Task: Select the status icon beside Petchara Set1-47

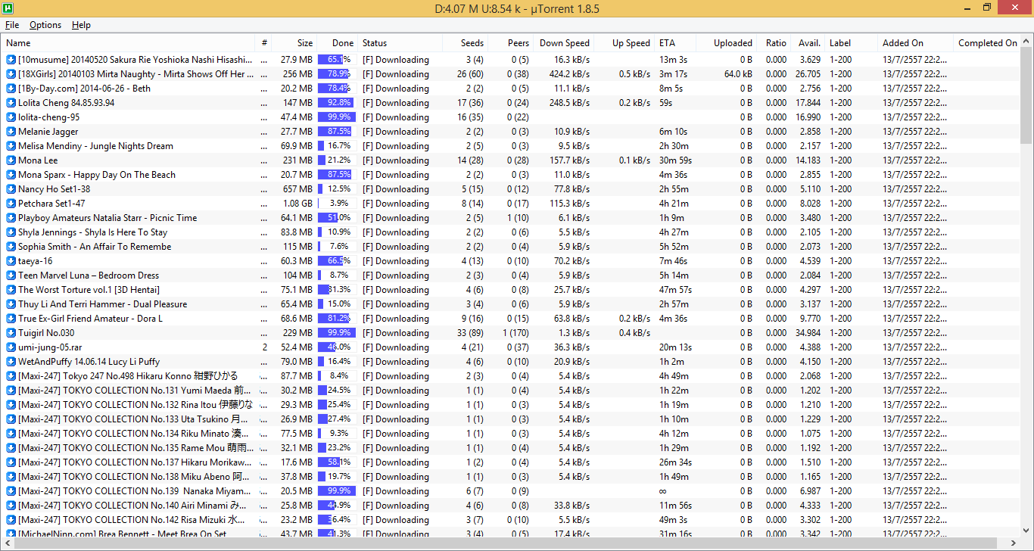Action: tap(11, 204)
